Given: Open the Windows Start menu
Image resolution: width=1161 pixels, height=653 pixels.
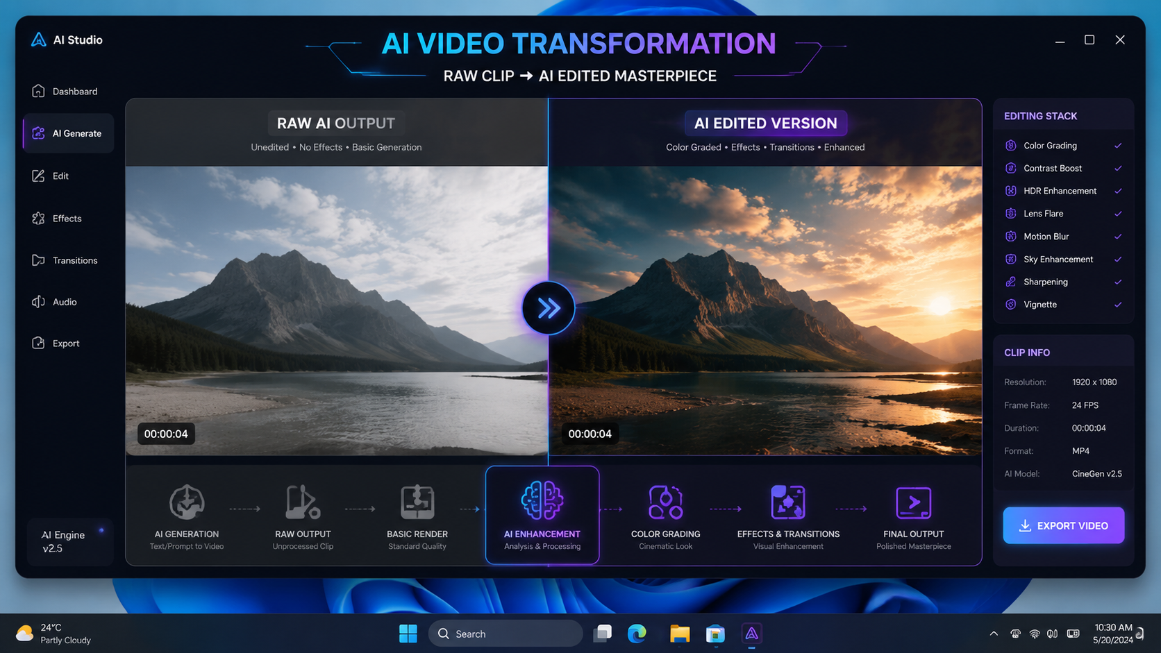Looking at the screenshot, I should point(408,634).
